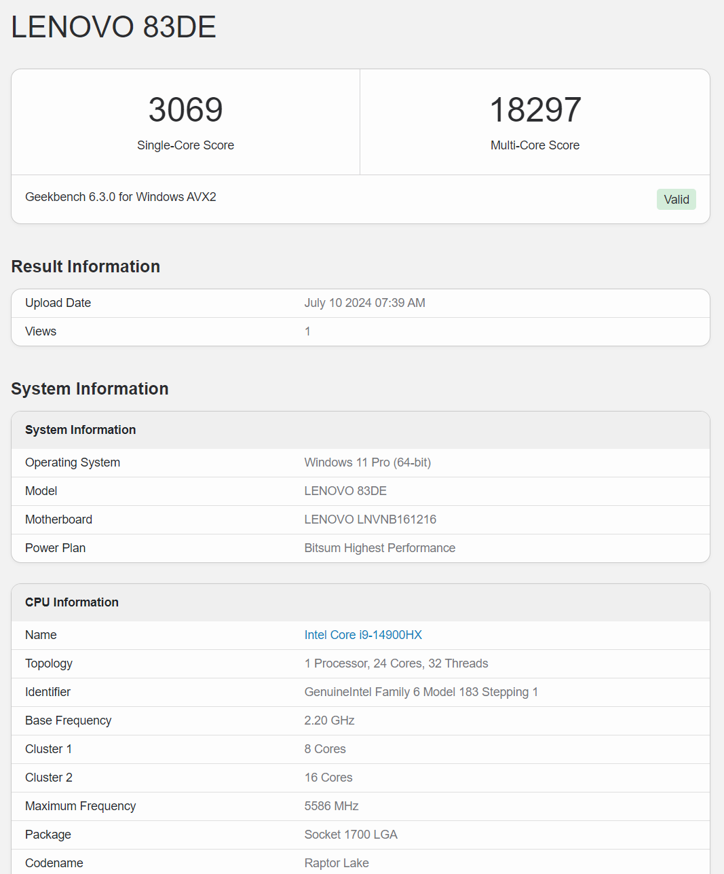Click the Socket 1700 LGA value
This screenshot has width=724, height=874.
click(x=351, y=835)
